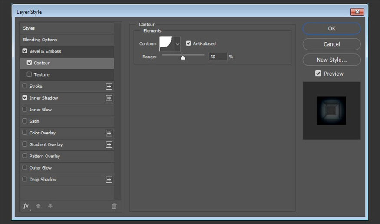Select Blending Options in the list
The width and height of the screenshot is (380, 224).
(x=40, y=40)
